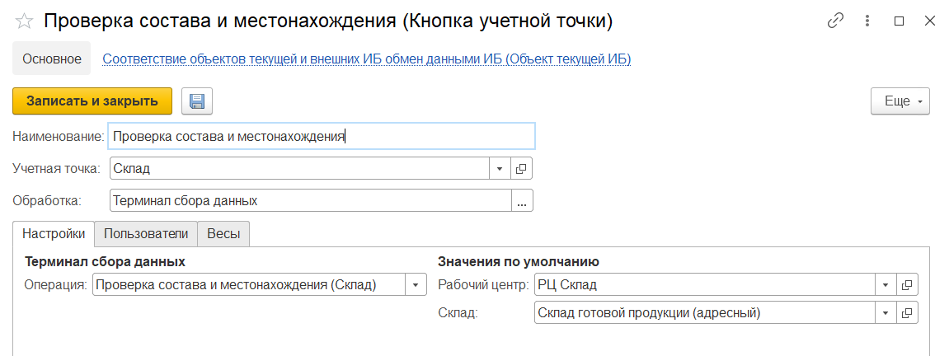Open the three-dot window menu
The width and height of the screenshot is (949, 356).
(867, 21)
